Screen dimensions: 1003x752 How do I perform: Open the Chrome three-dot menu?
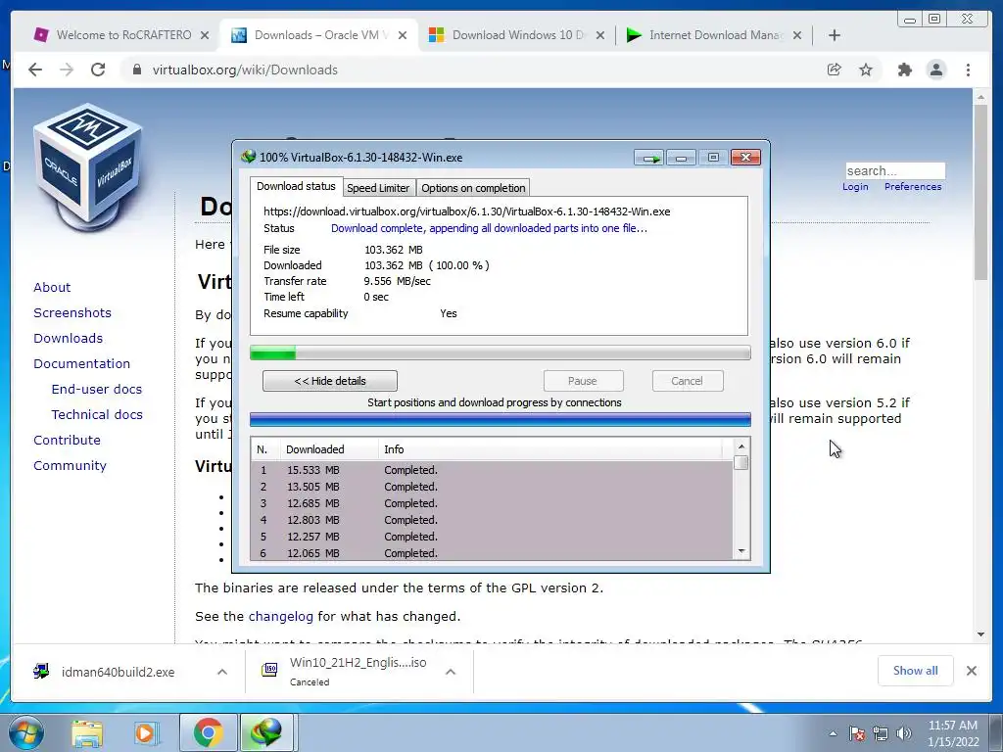(968, 70)
